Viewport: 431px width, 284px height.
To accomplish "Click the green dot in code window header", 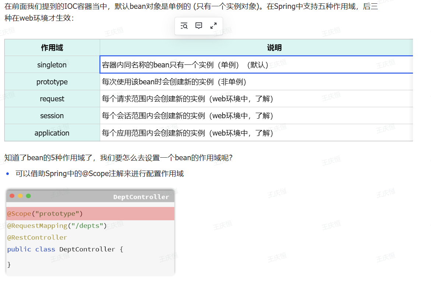I will coord(28,196).
